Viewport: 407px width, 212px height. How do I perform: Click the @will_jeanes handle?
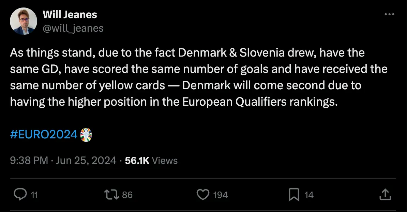click(73, 28)
